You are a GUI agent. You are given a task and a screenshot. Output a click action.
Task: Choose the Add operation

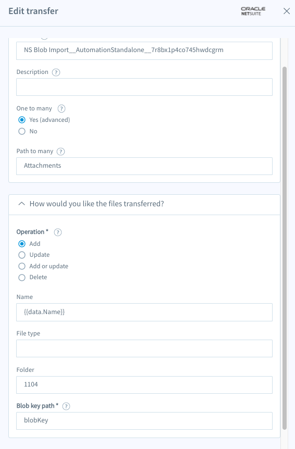(22, 244)
